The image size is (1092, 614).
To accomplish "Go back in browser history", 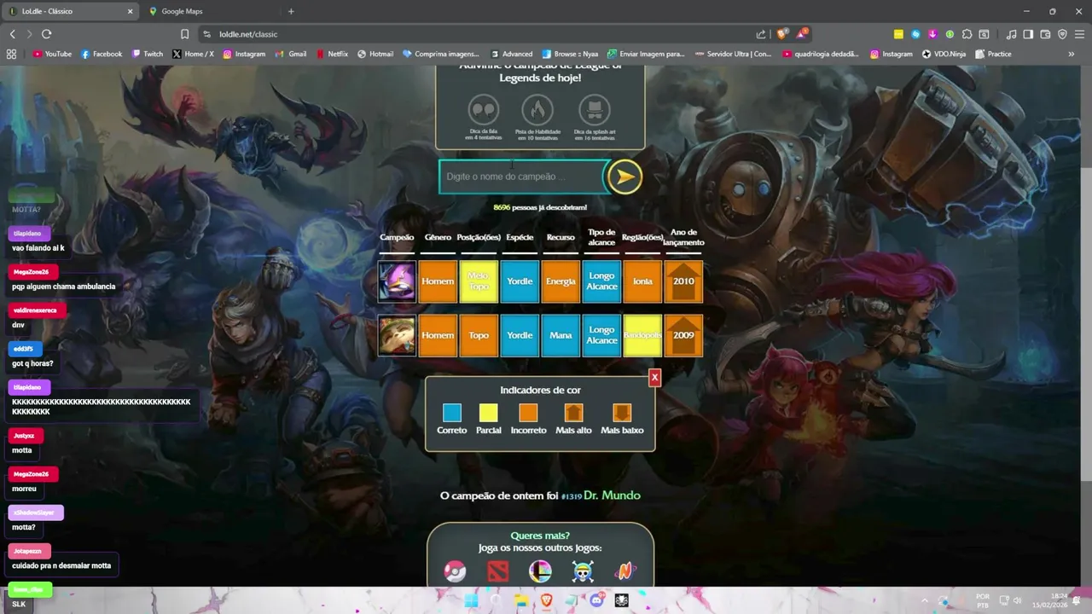I will (12, 34).
